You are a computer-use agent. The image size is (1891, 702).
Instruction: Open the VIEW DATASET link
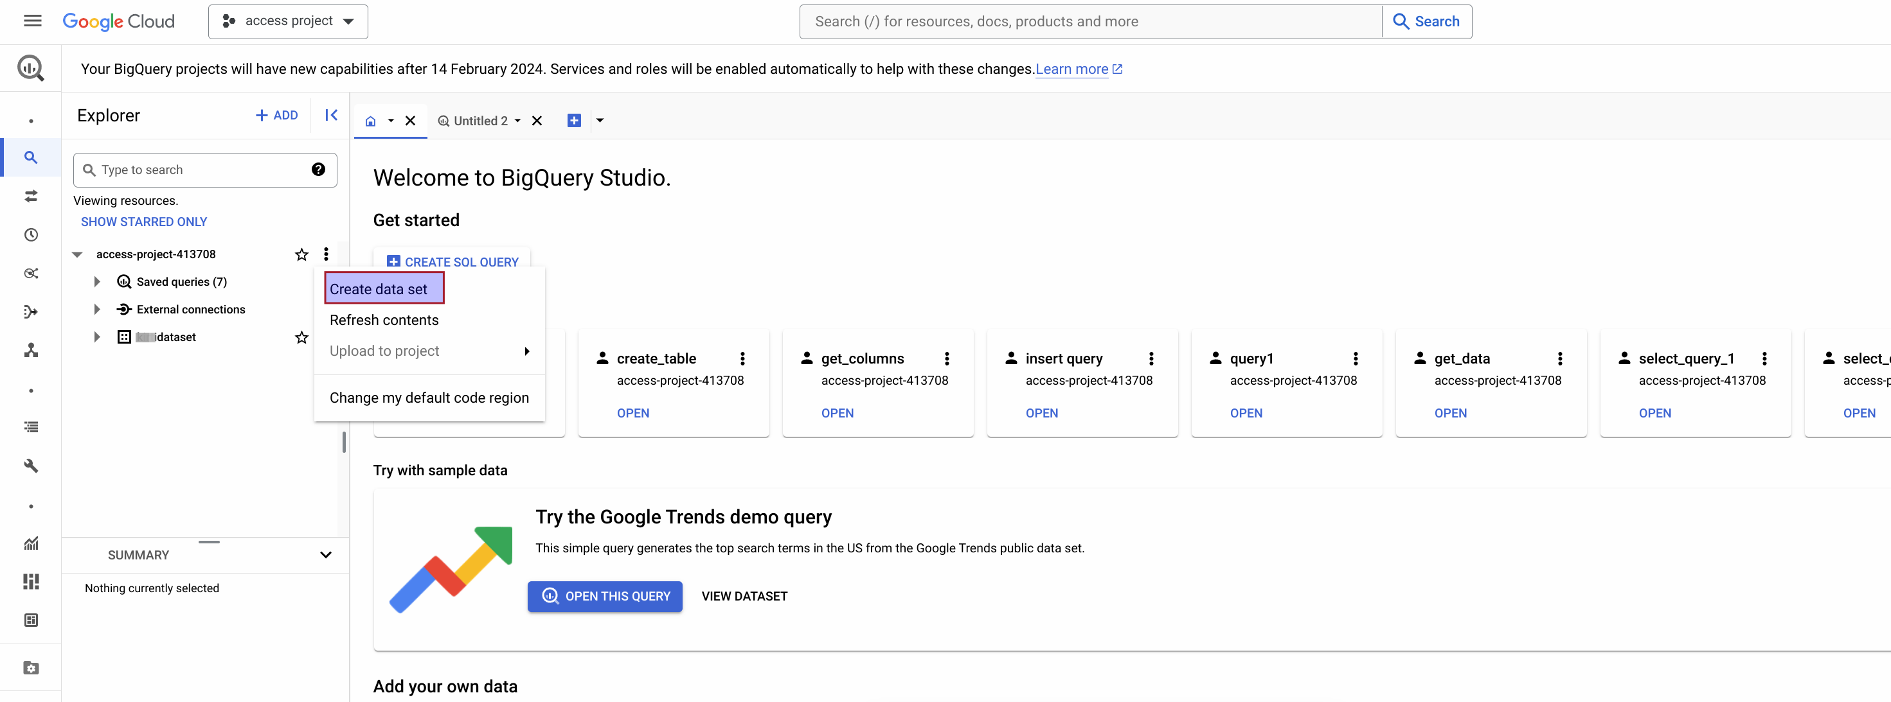[x=744, y=596]
